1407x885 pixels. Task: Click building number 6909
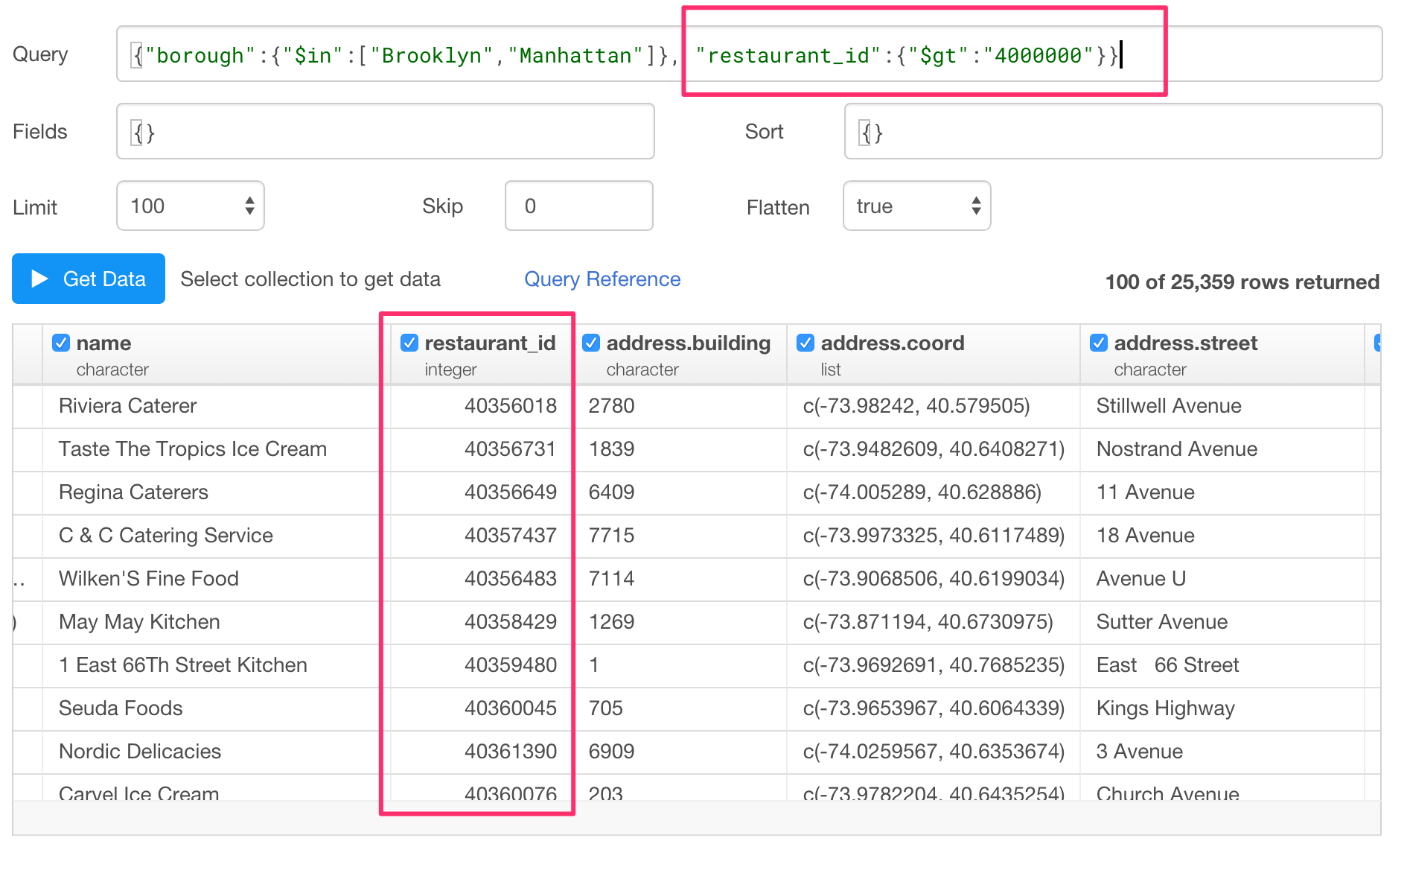click(611, 752)
